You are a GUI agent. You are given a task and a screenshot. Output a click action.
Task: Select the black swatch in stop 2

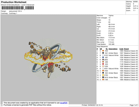[x=103, y=53]
